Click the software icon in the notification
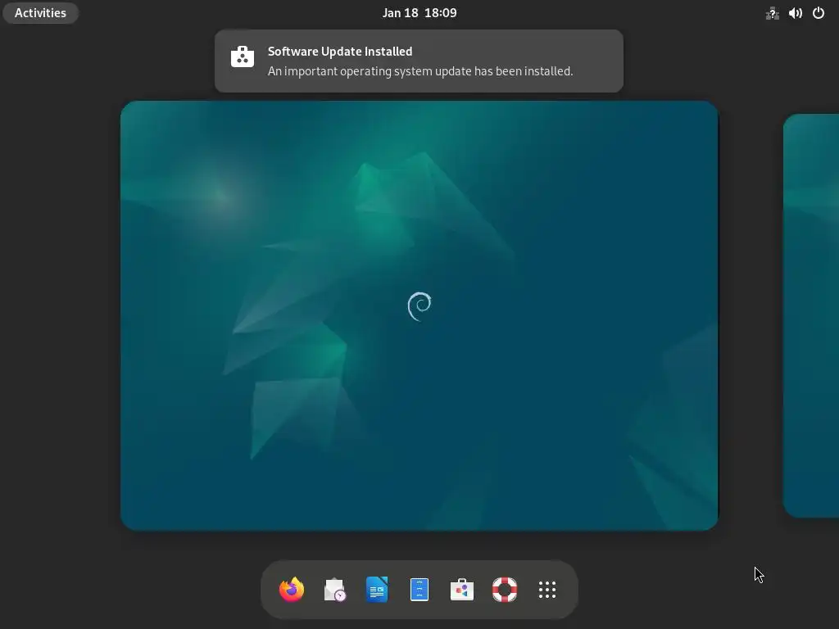 (243, 57)
